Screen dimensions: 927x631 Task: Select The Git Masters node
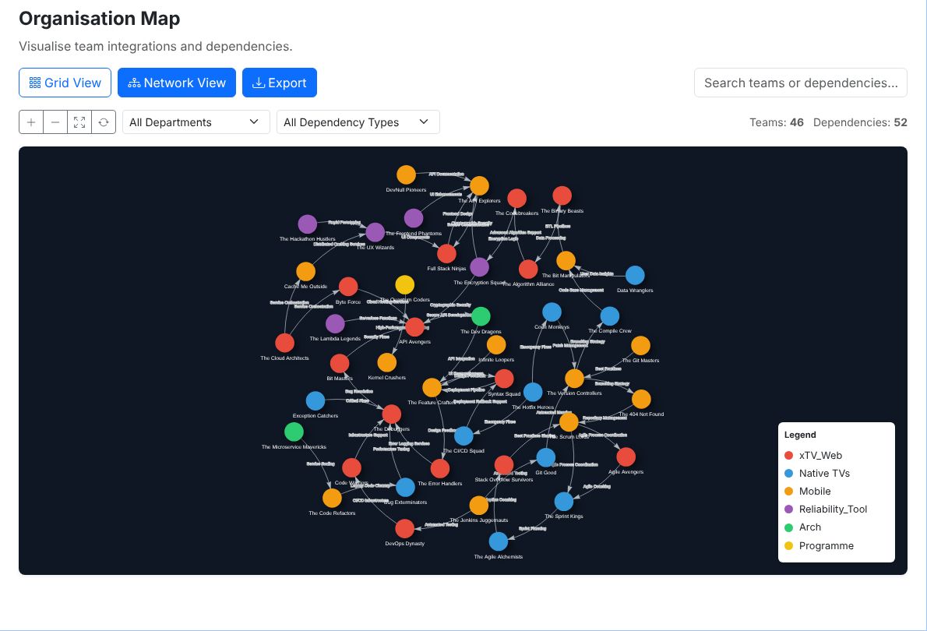coord(641,345)
